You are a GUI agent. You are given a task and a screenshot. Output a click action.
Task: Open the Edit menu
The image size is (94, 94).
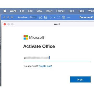(x=30, y=11)
